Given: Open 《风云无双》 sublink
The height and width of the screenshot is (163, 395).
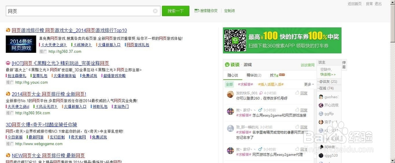Looking at the screenshot, I should coord(46,107).
